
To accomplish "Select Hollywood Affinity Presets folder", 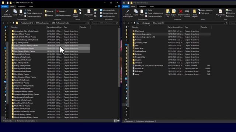I will point(24,86).
